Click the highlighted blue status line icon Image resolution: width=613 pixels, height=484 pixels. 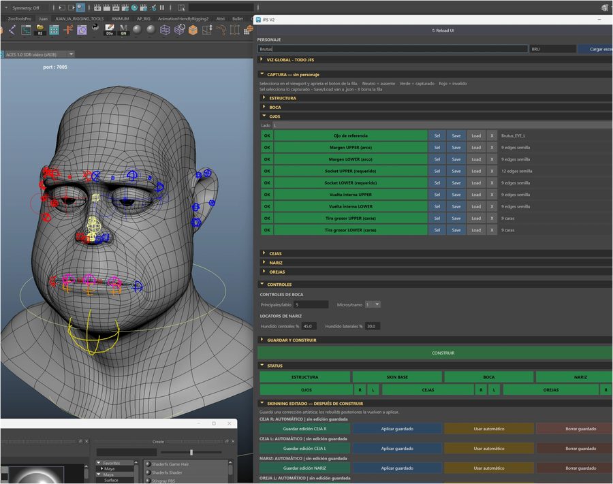[x=80, y=7]
